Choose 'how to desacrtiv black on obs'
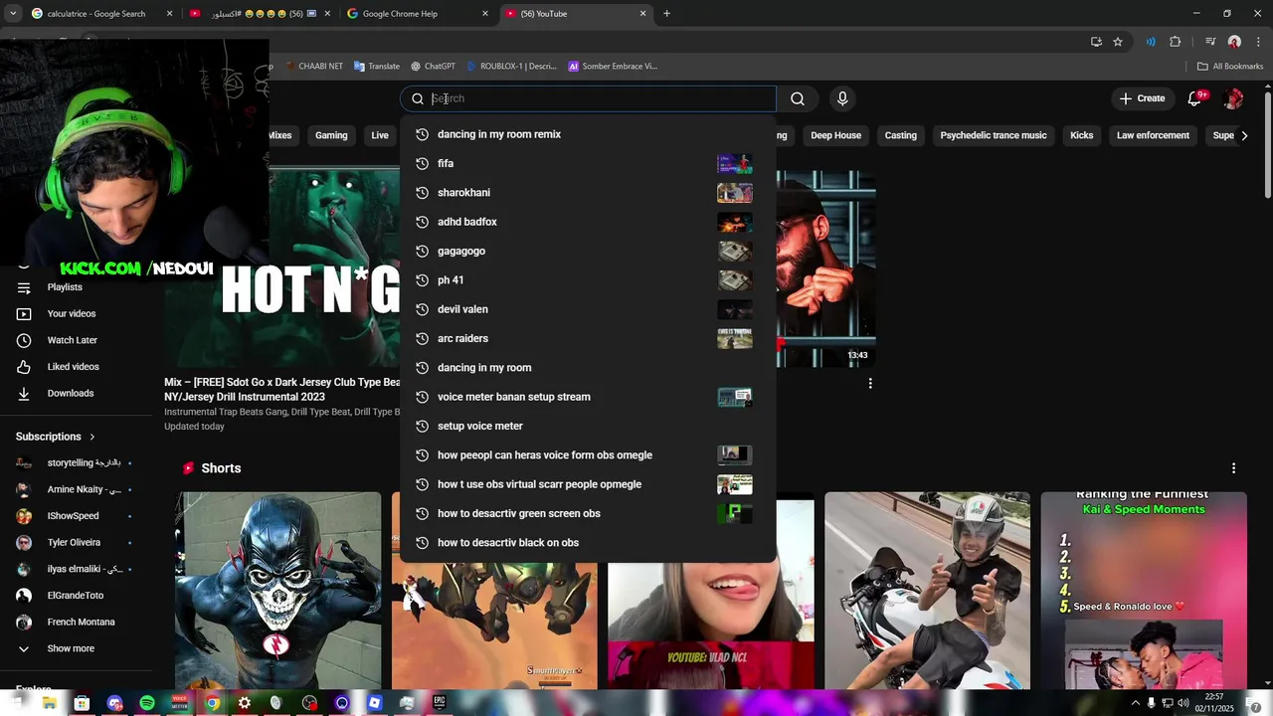1273x716 pixels. 588,543
